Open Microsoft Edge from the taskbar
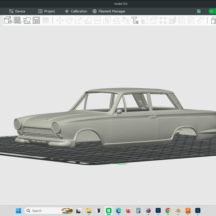The width and height of the screenshot is (216, 216). click(118, 211)
